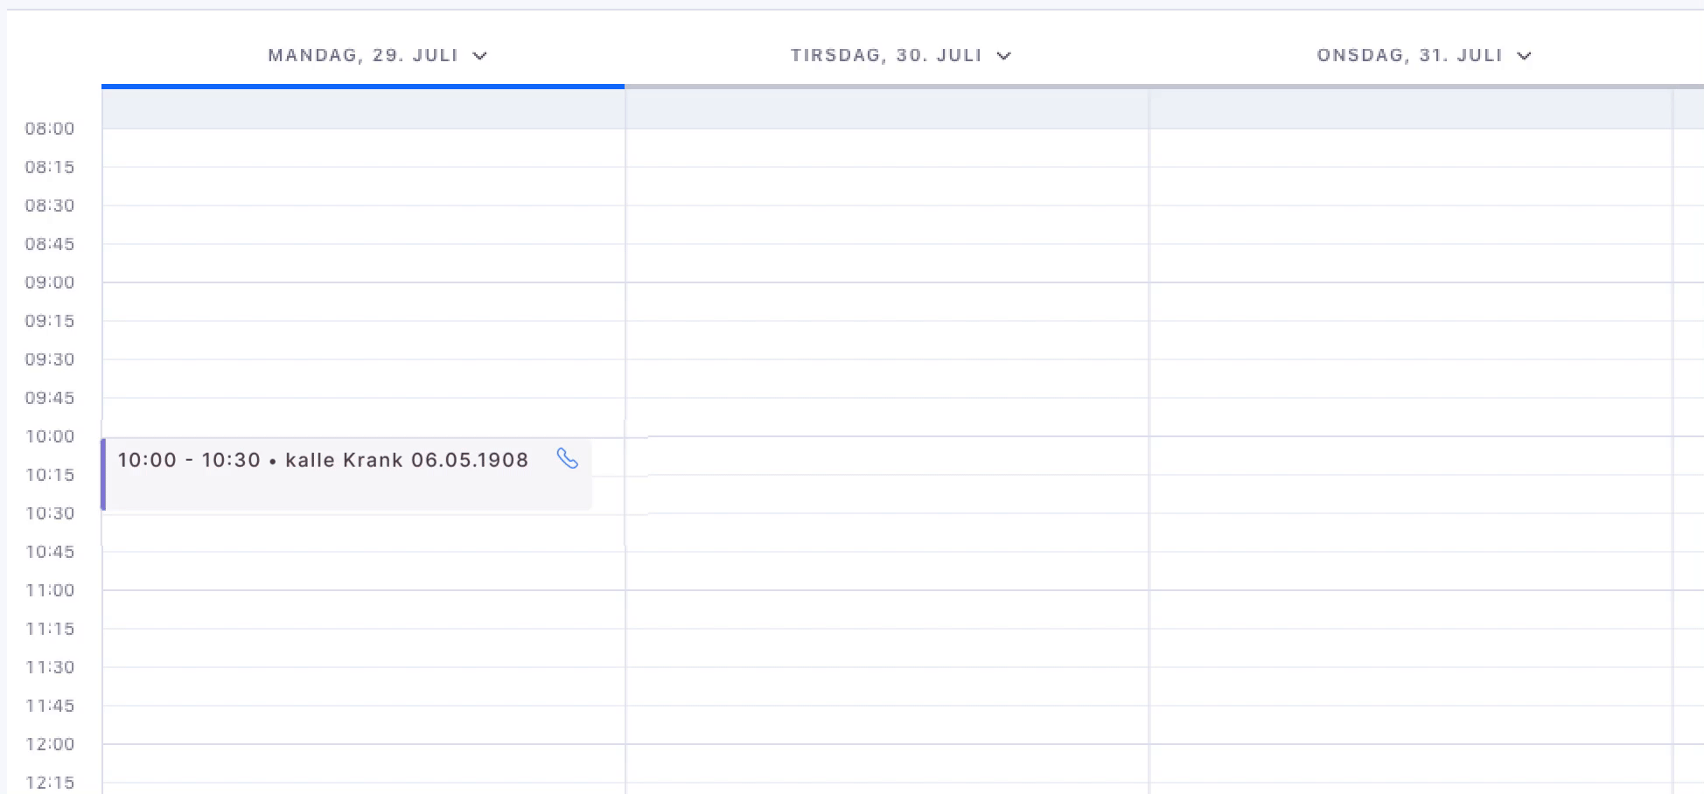Click the purple bar on kalle Krank appointment
1704x794 pixels.
(x=103, y=474)
